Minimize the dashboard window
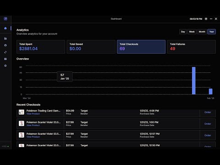Viewport: 220px width, 165px height. (x=211, y=19)
